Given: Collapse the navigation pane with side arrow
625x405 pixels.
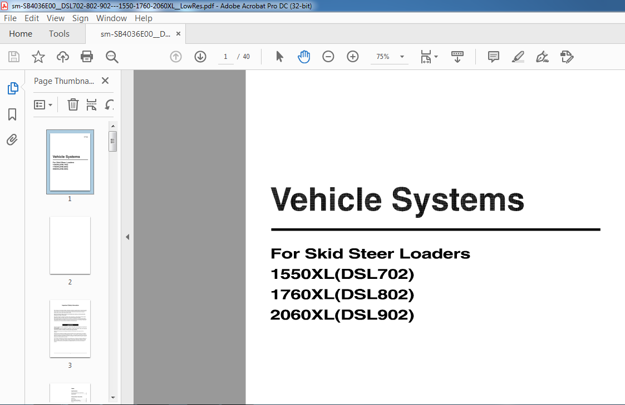Looking at the screenshot, I should (x=127, y=237).
